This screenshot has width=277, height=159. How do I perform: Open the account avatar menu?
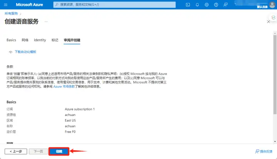click(x=272, y=5)
